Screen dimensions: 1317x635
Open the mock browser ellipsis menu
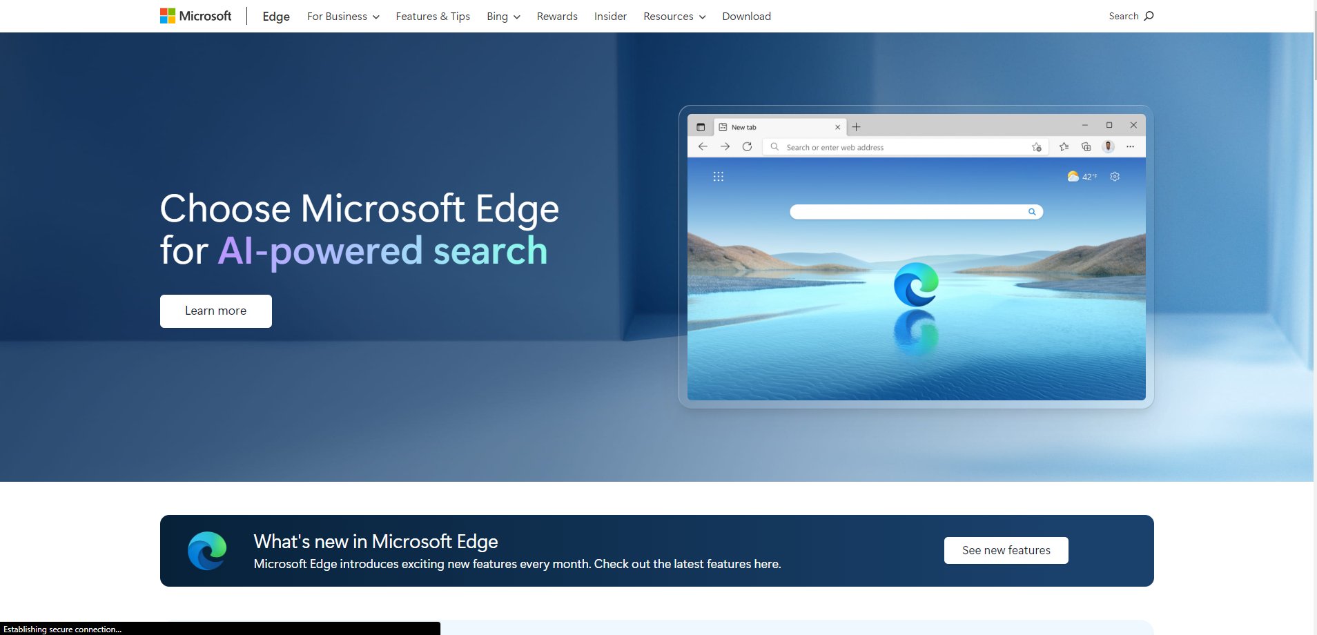pos(1130,146)
